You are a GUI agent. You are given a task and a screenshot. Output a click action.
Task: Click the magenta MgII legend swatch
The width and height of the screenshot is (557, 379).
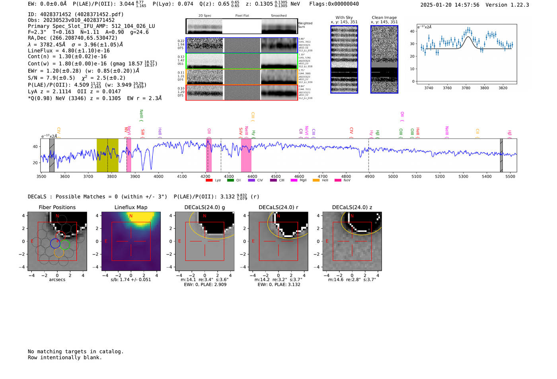point(294,180)
